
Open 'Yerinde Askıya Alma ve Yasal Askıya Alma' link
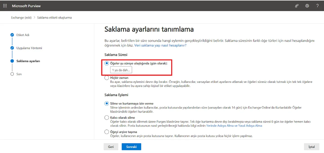coord(234,126)
